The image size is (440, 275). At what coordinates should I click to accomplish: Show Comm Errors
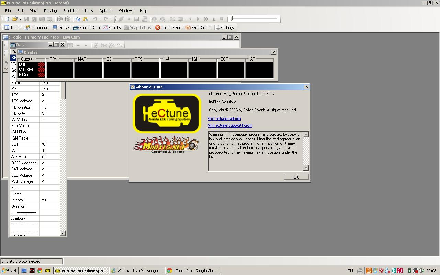[x=169, y=27]
